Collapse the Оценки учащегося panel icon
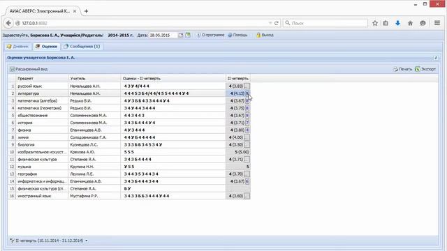The image size is (447, 251). point(436,58)
